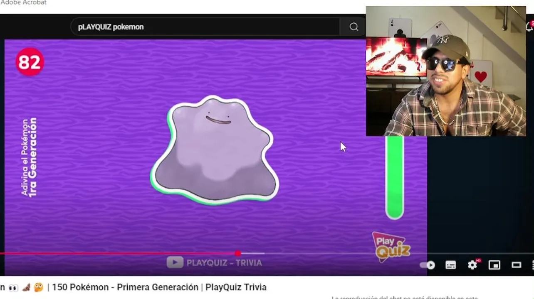Screen dimensions: 534x299
Task: Click the Adobe Acrobat window title text
Action: [x=23, y=2]
